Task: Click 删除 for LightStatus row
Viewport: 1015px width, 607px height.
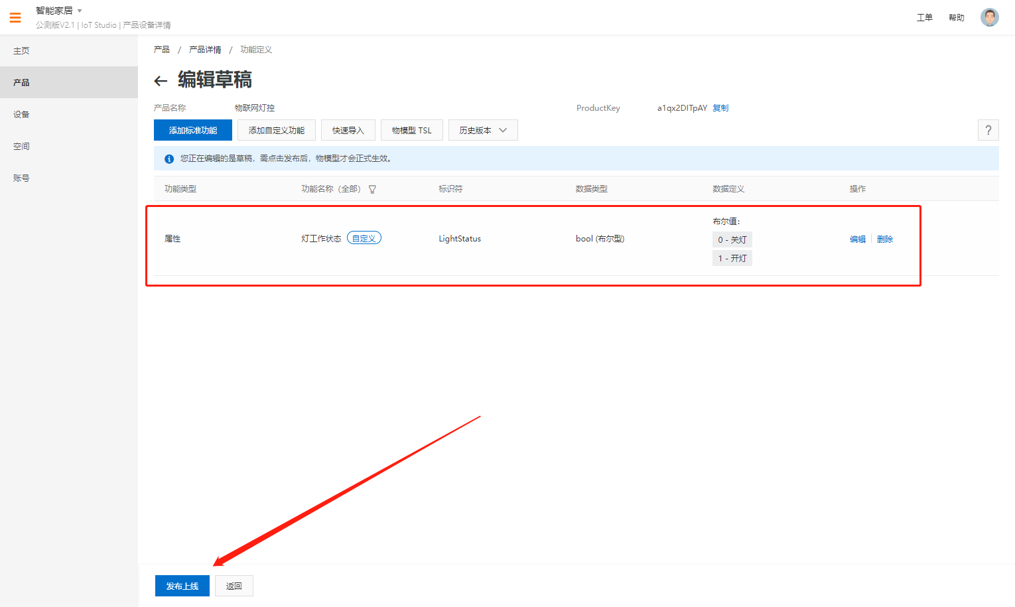Action: click(x=885, y=239)
